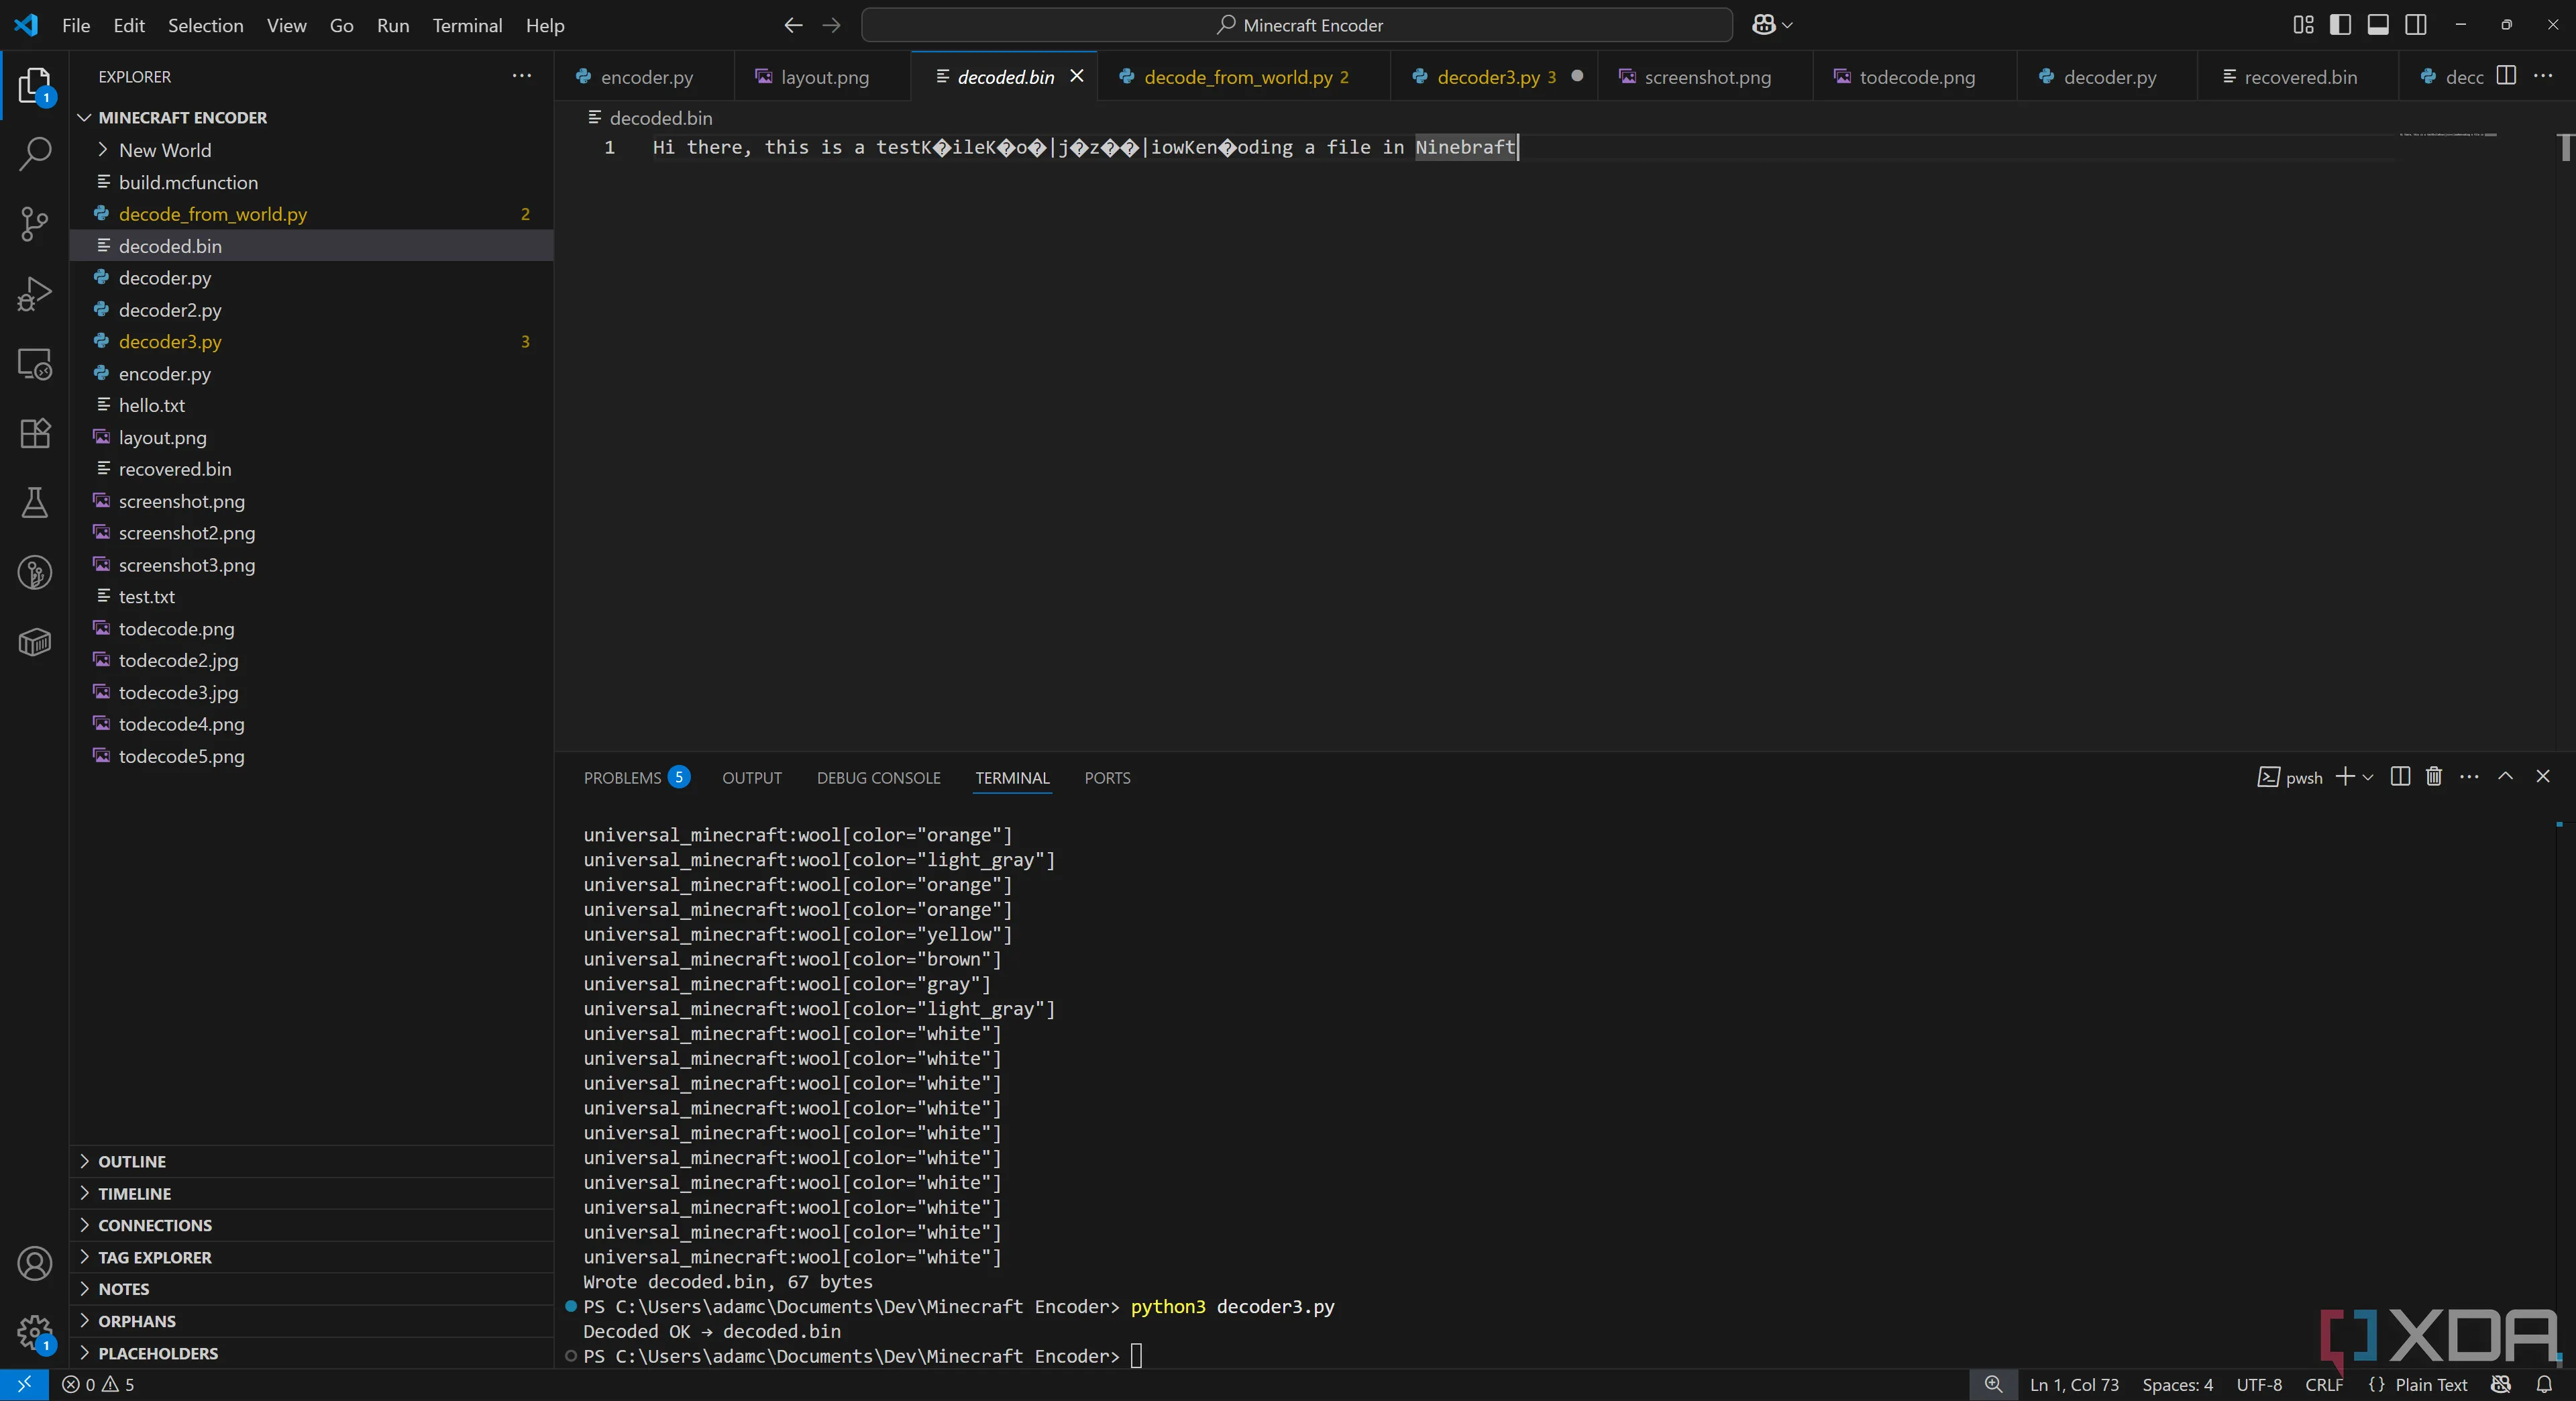2576x1401 pixels.
Task: Click the terminal prompt input line
Action: [x=1136, y=1356]
